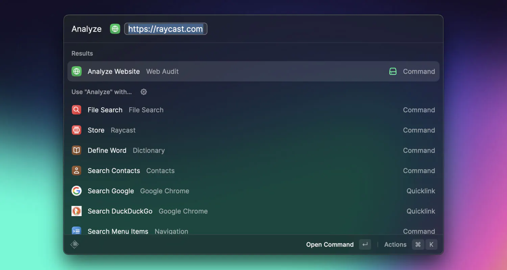Click the Define Word book icon
This screenshot has width=507, height=270.
(x=77, y=150)
